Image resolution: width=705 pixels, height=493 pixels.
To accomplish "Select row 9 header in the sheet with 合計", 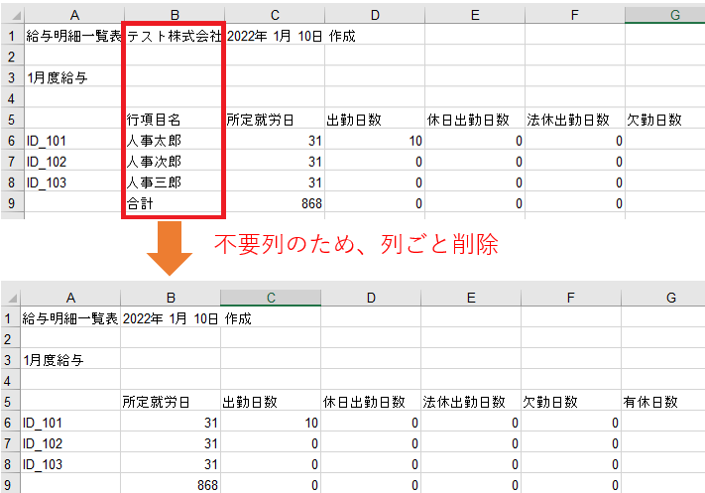I will [x=12, y=203].
